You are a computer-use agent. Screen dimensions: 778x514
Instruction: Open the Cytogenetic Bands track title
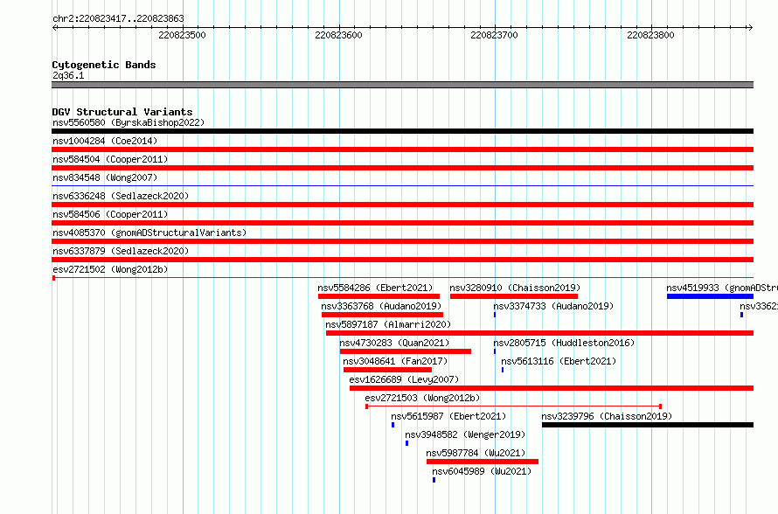click(104, 65)
